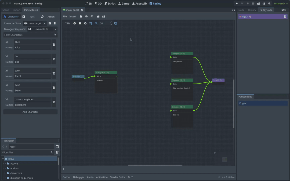The image size is (290, 181).
Task: Click the Print icon next to Save
Action: click(x=86, y=16)
